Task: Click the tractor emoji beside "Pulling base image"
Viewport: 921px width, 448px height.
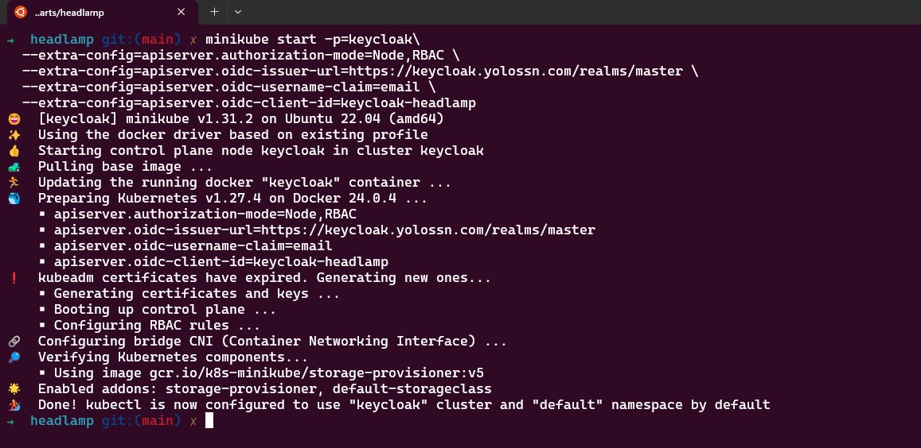Action: coord(14,167)
